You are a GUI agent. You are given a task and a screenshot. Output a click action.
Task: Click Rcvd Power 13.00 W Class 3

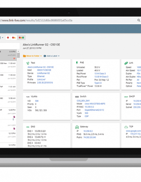(x=101, y=77)
